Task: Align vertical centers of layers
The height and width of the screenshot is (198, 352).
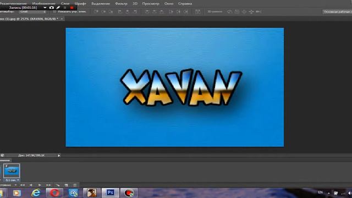Action: click(103, 12)
